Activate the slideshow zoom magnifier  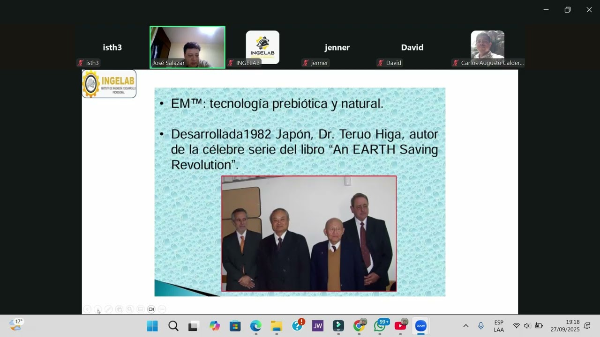click(x=130, y=309)
